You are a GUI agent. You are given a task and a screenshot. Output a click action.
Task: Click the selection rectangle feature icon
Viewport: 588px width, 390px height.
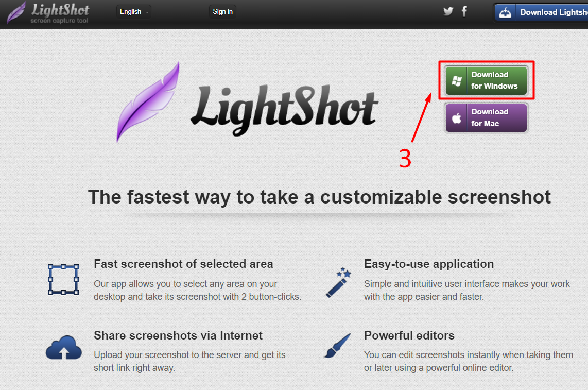coord(63,280)
